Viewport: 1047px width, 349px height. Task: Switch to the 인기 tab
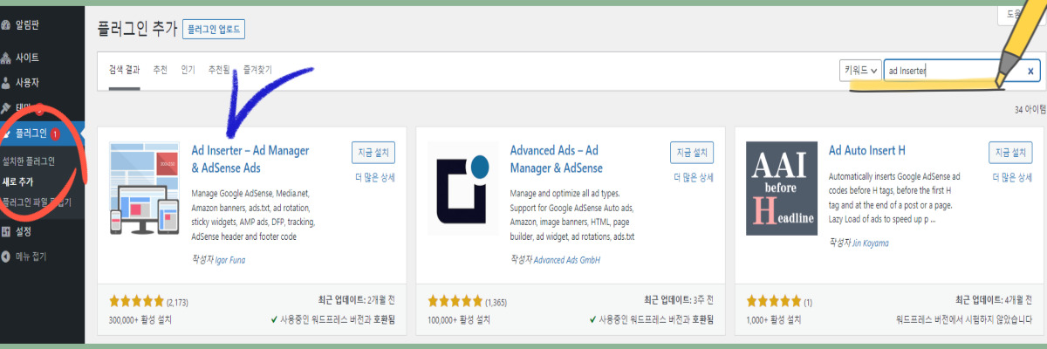188,69
